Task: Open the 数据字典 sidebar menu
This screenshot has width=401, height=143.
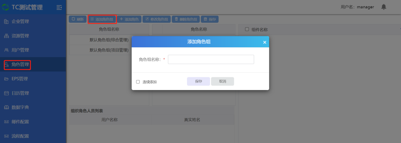Action: 33,107
